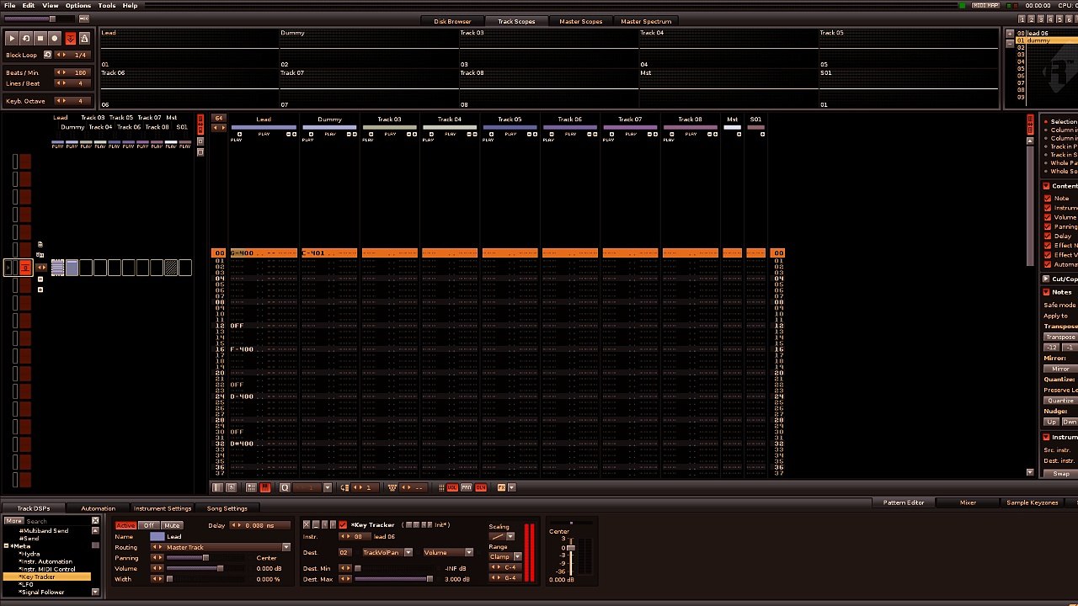Minimize the Key Tracker device

[316, 525]
